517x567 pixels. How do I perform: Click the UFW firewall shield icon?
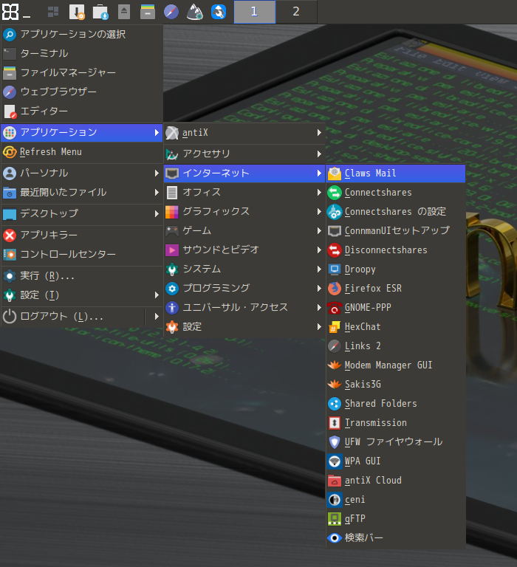click(335, 442)
